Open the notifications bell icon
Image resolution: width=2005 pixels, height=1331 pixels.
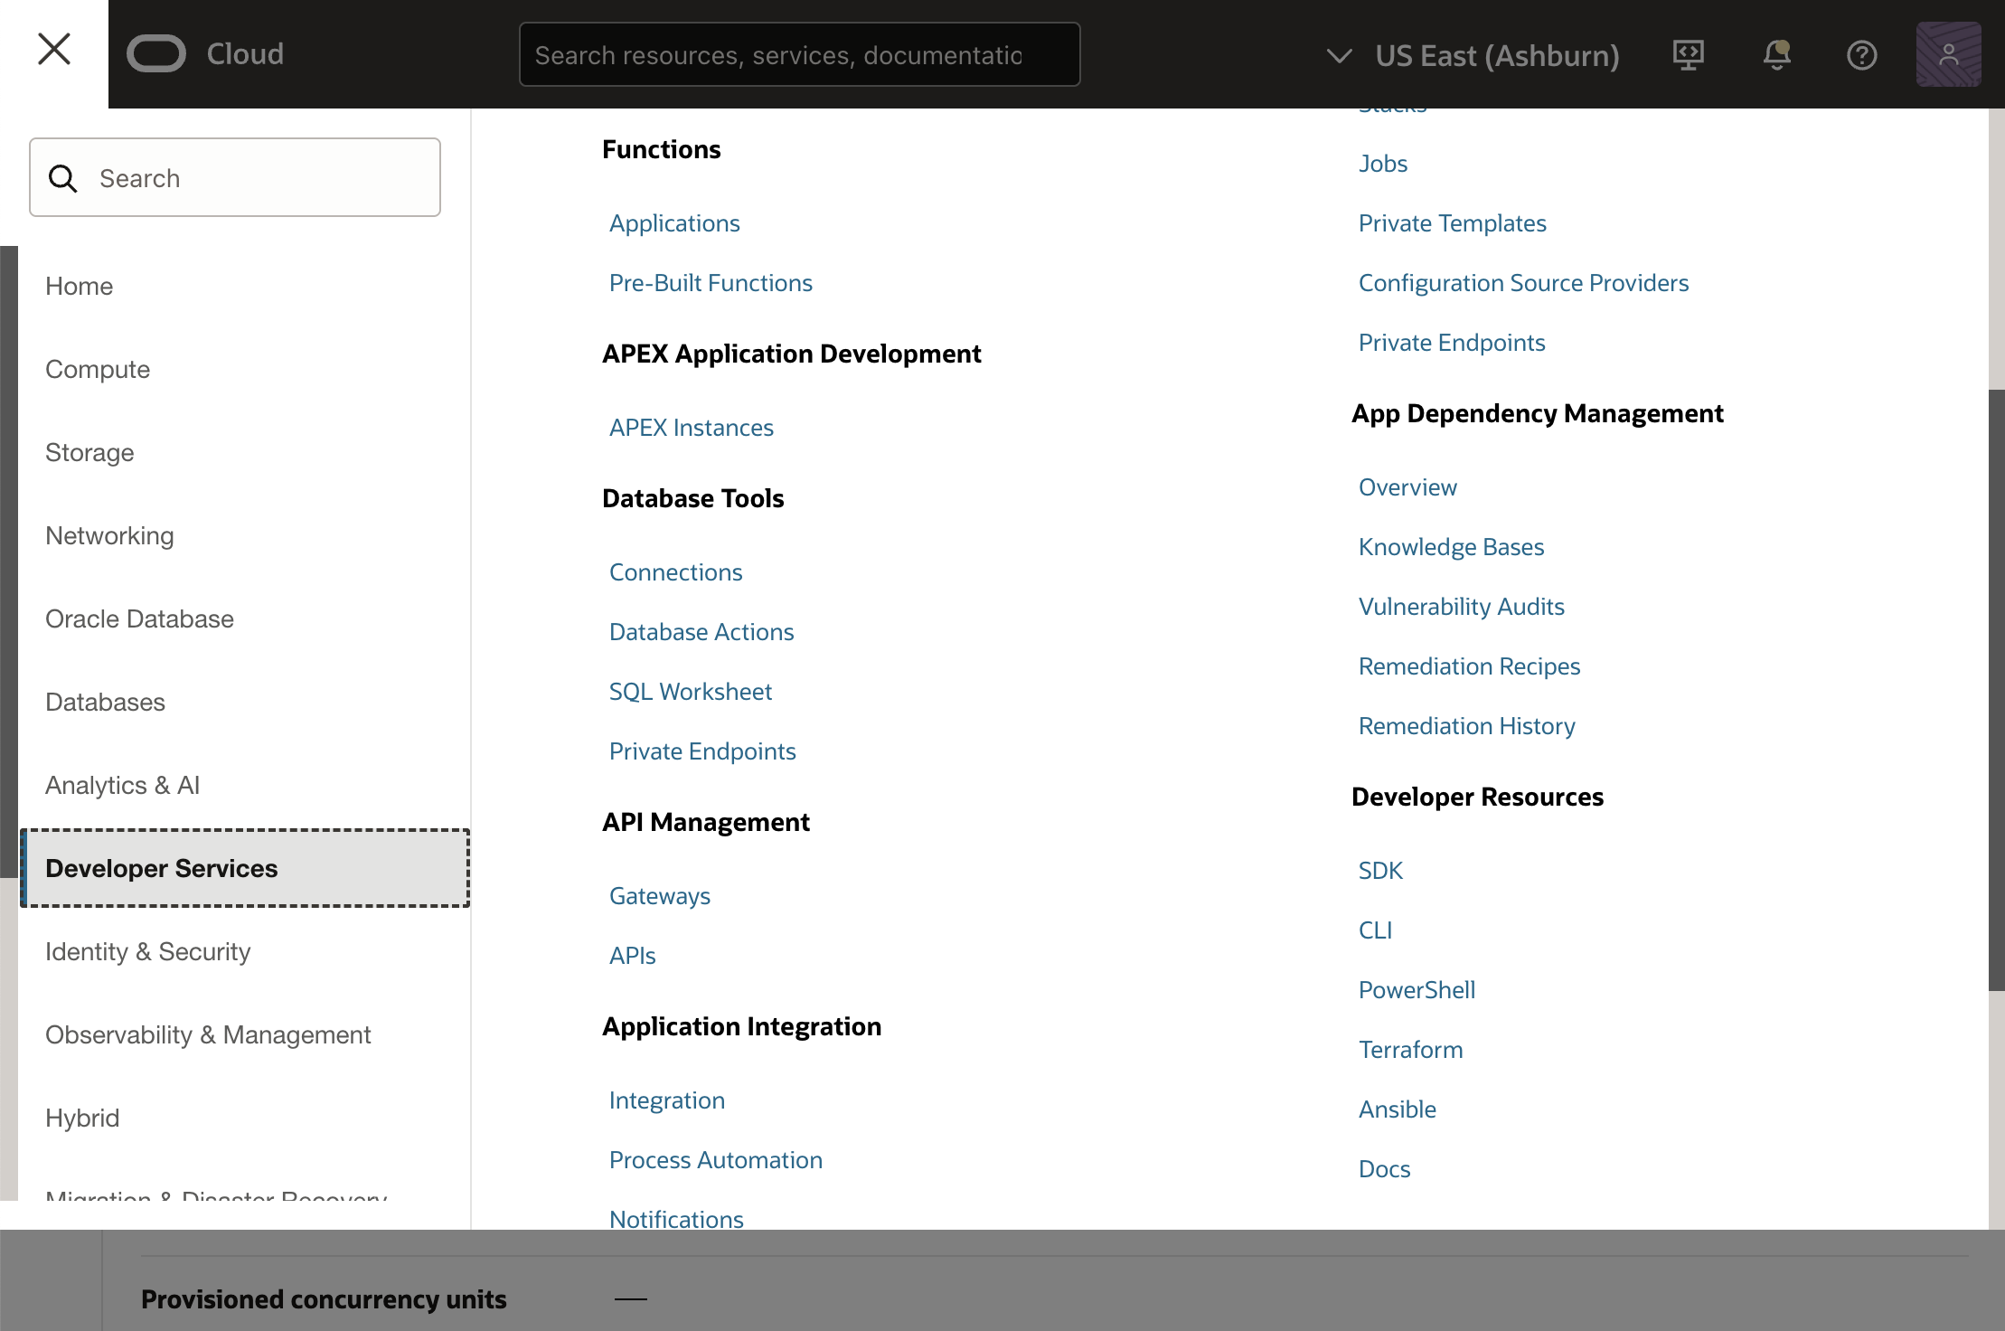tap(1776, 55)
